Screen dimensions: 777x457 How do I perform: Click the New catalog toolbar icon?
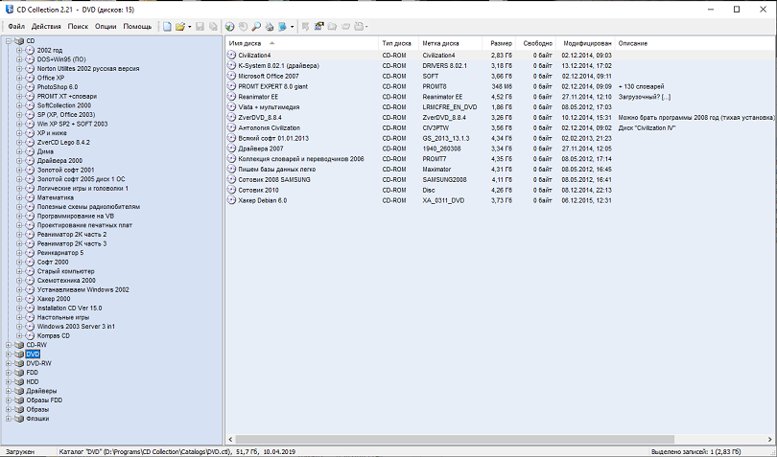tap(167, 26)
